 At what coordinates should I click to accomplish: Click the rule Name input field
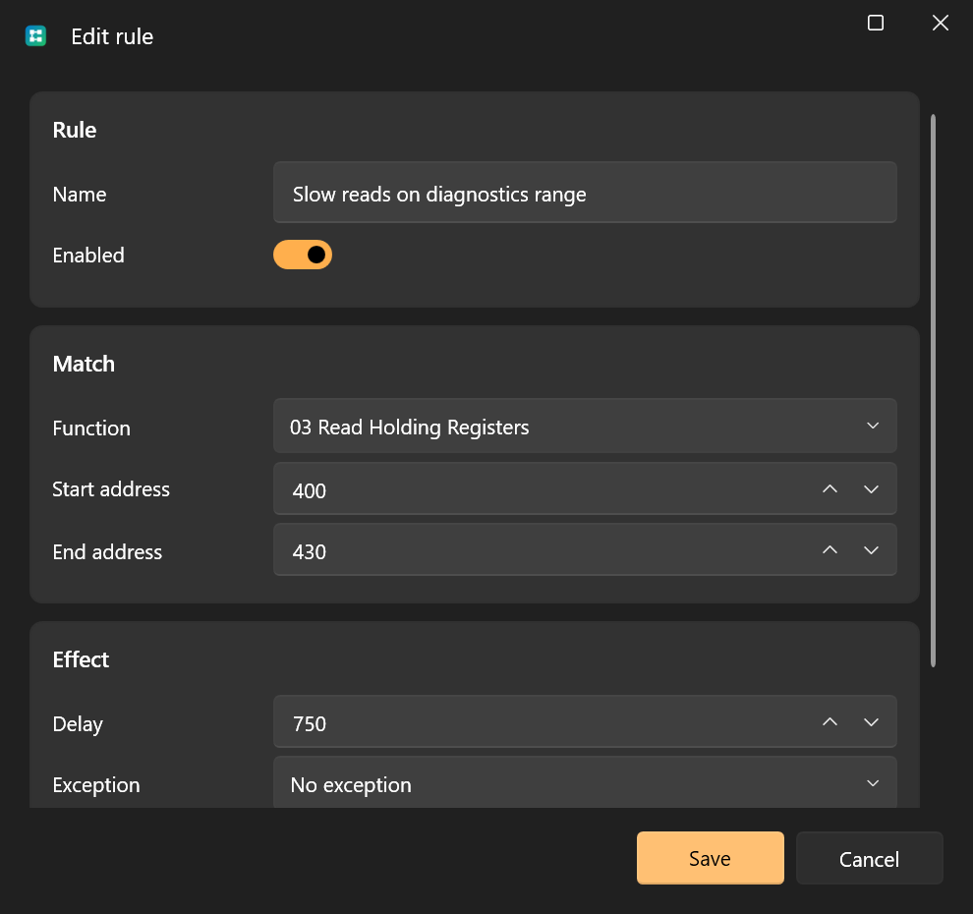[585, 193]
